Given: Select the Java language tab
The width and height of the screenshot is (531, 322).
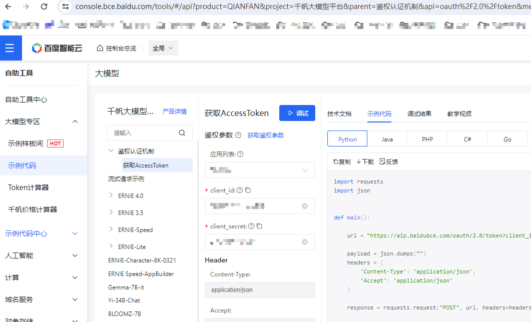Looking at the screenshot, I should pyautogui.click(x=387, y=139).
